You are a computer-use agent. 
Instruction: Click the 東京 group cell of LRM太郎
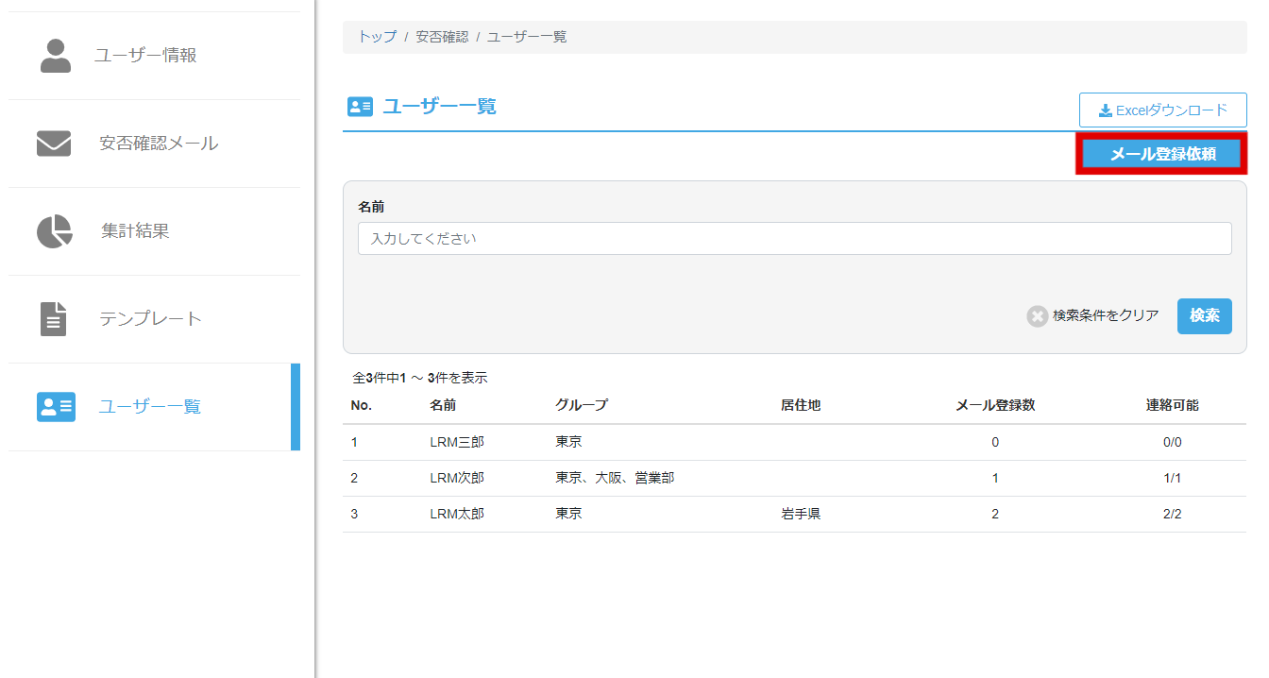pyautogui.click(x=568, y=514)
